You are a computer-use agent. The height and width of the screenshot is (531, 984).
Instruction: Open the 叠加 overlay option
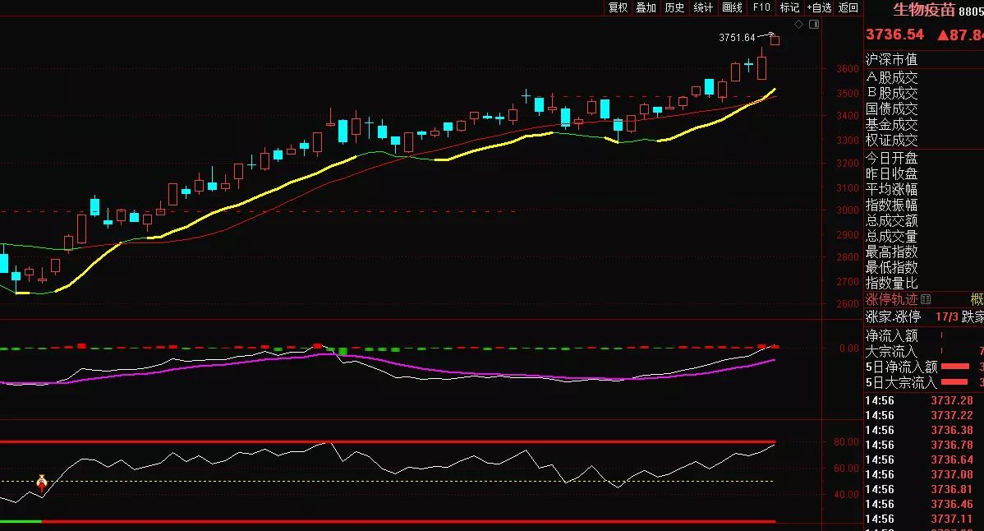click(646, 7)
